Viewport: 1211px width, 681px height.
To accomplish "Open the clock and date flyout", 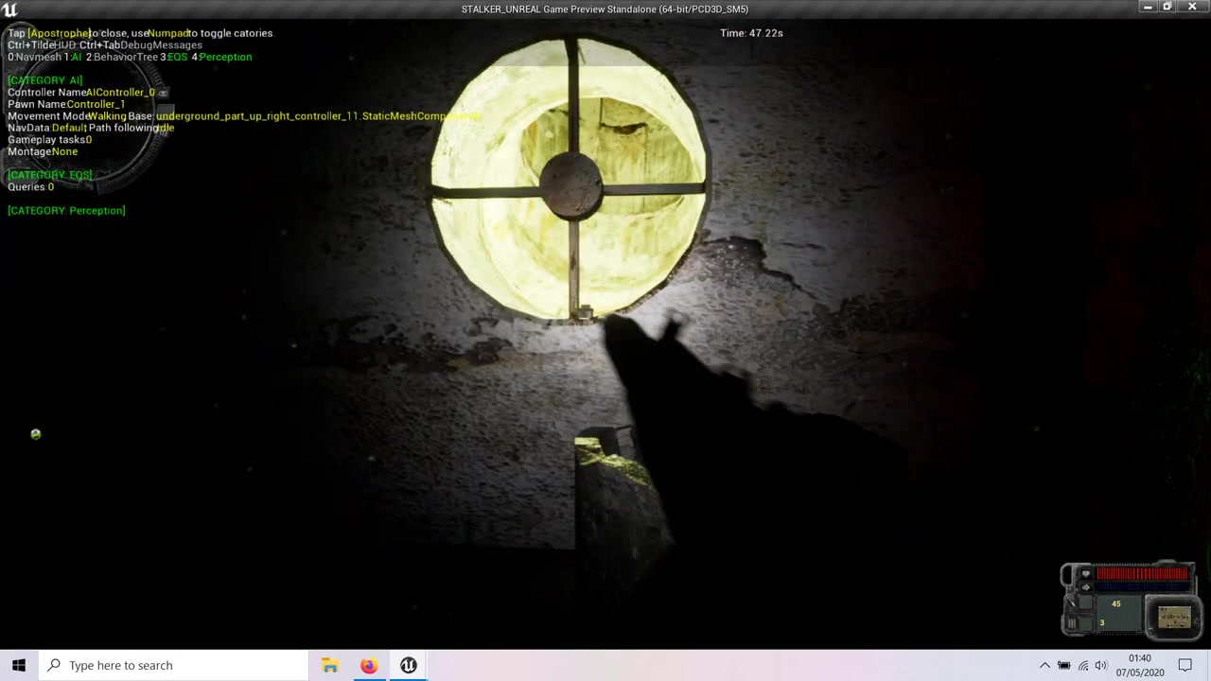I will click(x=1139, y=665).
